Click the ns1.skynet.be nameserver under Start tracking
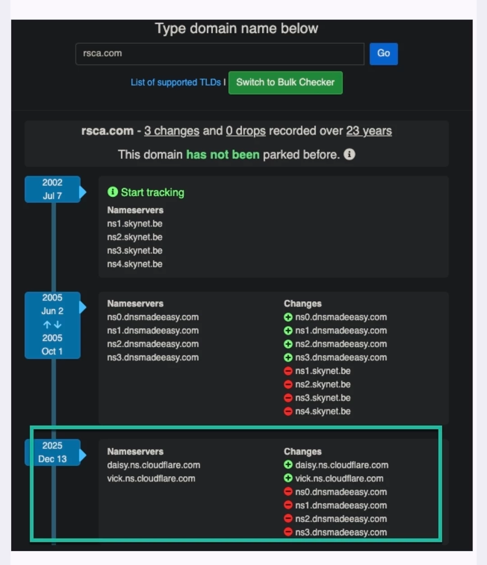This screenshot has width=487, height=565. (135, 224)
